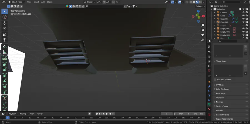Click play animation button
The height and width of the screenshot is (124, 250).
107,114
